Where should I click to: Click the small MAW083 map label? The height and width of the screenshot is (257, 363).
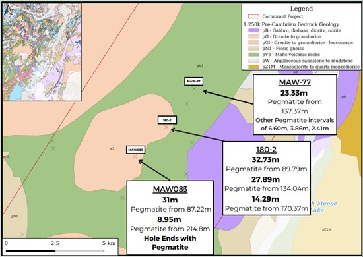pos(136,150)
